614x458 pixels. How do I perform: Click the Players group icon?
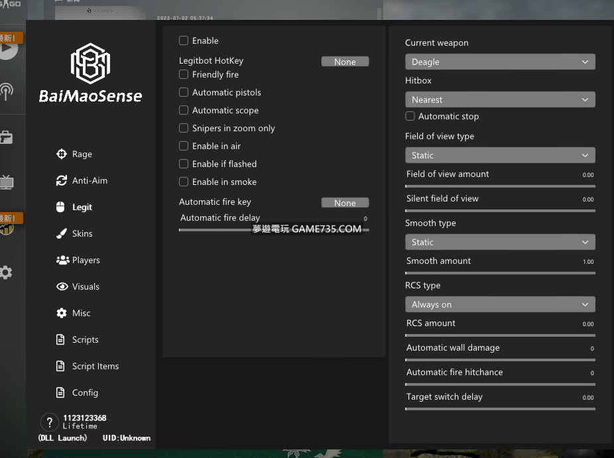pos(62,260)
